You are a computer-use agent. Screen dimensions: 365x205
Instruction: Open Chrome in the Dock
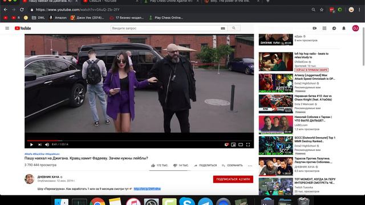click(x=98, y=202)
